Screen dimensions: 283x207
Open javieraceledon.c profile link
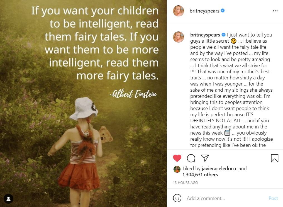click(x=219, y=169)
